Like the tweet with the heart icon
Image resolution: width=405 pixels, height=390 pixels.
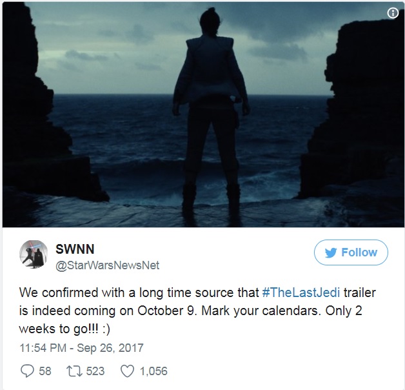128,371
